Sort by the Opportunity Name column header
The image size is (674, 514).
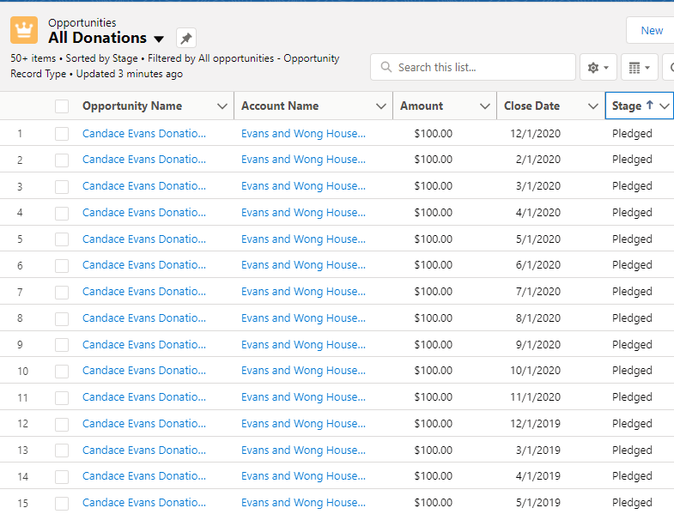132,106
